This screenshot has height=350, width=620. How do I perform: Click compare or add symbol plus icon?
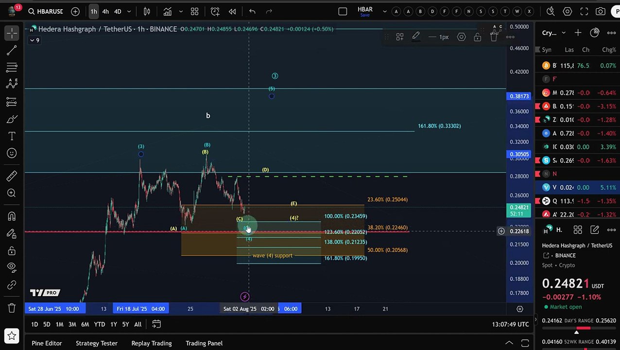coord(75,11)
